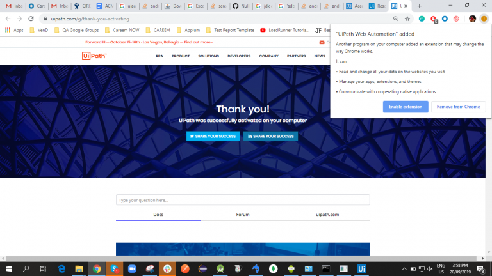492x276 pixels.
Task: Launch Microsoft Edge from the taskbar
Action: (x=61, y=269)
